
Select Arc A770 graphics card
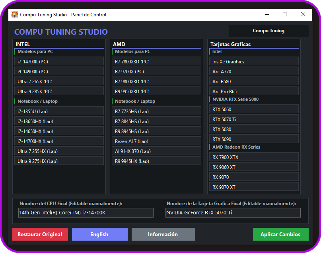pyautogui.click(x=254, y=71)
